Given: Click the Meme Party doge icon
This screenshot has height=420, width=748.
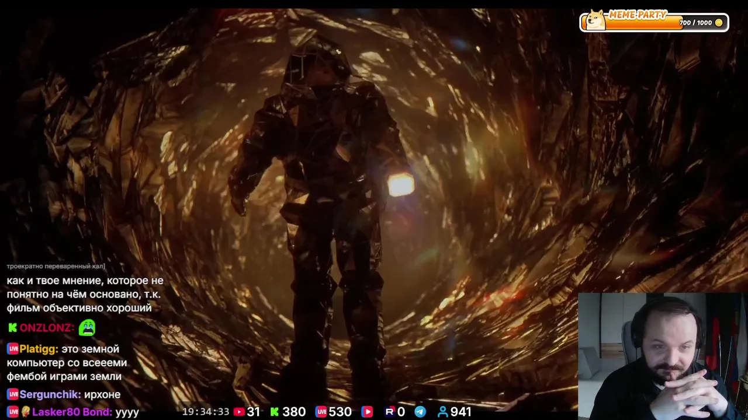Looking at the screenshot, I should click(596, 20).
